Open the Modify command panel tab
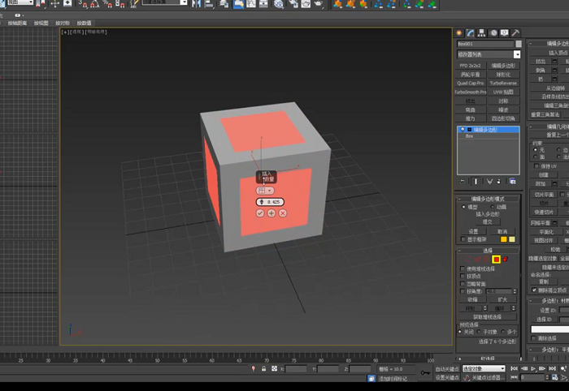 (471, 33)
